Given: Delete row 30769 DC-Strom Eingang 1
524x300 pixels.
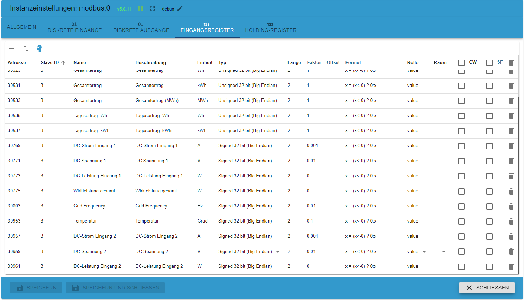Looking at the screenshot, I should (511, 146).
